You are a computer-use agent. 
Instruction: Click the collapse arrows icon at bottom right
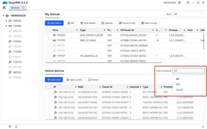[203, 127]
